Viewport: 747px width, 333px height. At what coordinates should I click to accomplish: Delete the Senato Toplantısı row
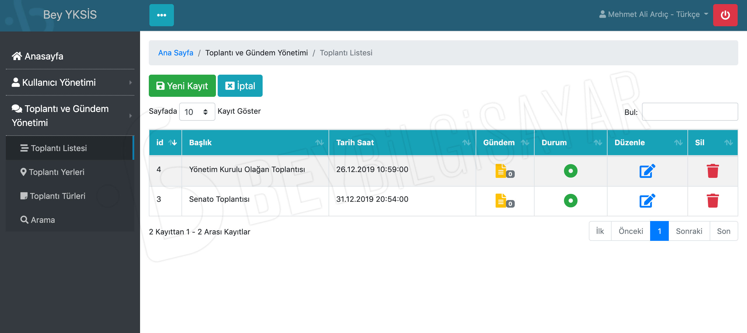pos(713,201)
